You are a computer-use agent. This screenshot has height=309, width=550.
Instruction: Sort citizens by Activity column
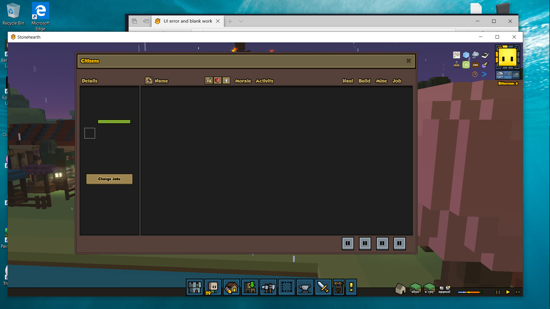(x=264, y=81)
